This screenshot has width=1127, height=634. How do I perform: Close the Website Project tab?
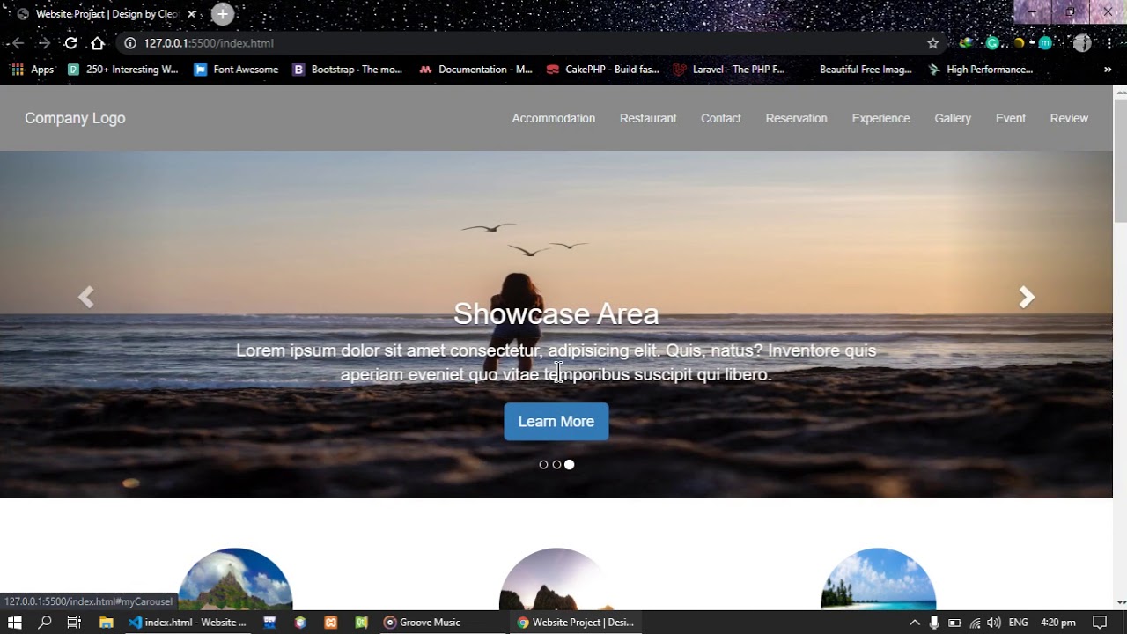[191, 14]
